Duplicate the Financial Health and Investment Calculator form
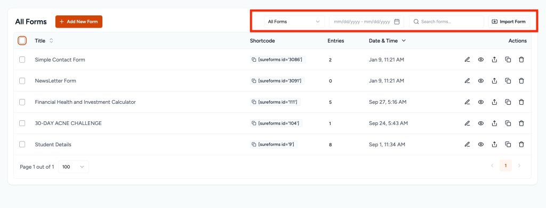This screenshot has height=208, width=546. coord(508,102)
